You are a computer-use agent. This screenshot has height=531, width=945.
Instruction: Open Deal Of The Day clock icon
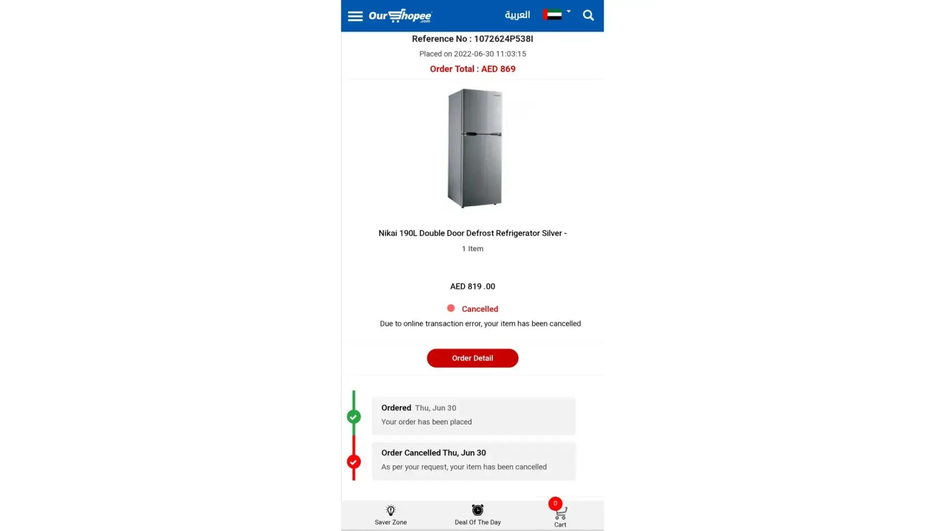[478, 510]
